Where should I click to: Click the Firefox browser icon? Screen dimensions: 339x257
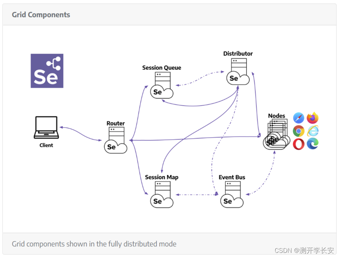(313, 118)
